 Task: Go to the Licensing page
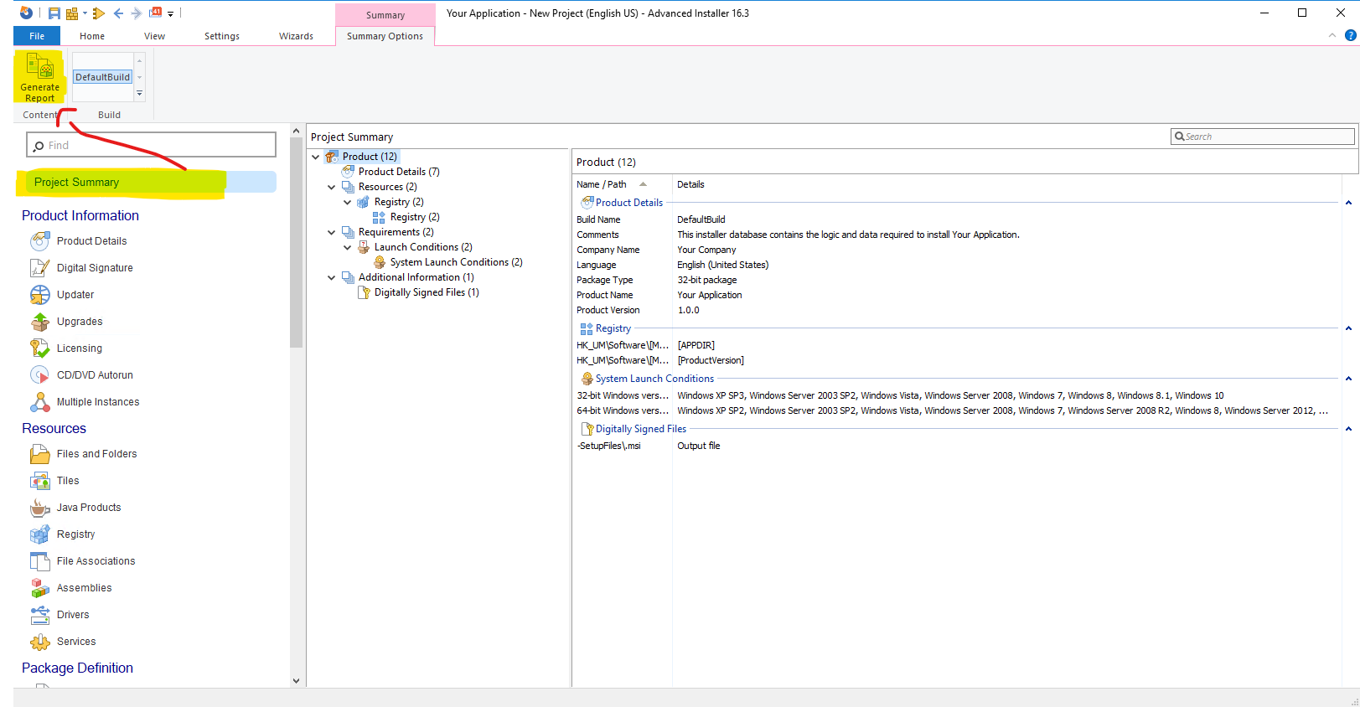[80, 348]
